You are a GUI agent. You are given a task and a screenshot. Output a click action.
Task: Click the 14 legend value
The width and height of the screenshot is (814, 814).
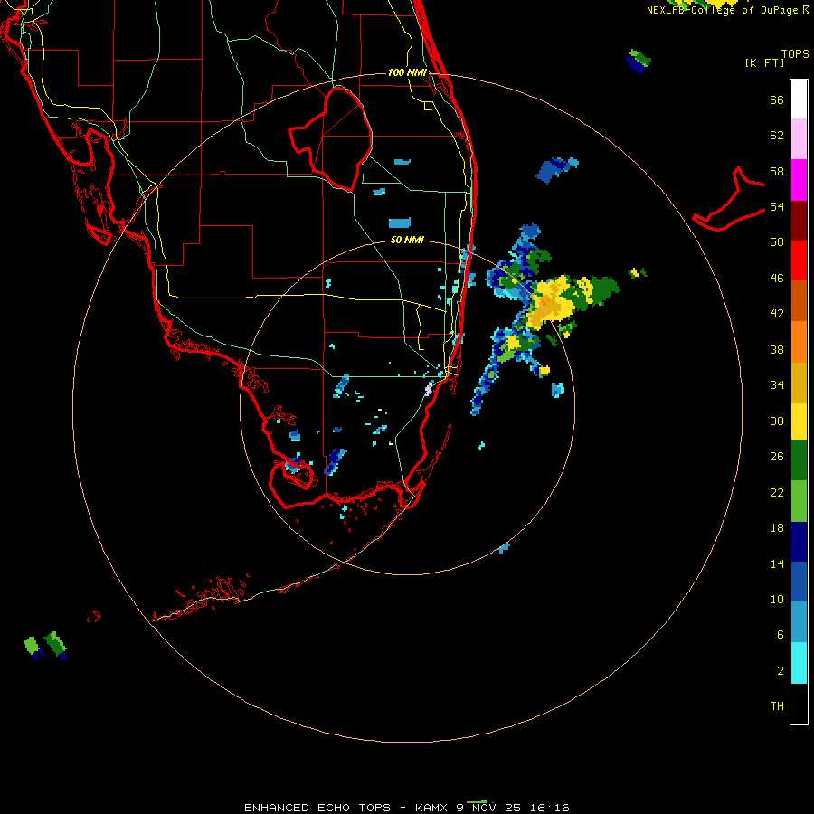777,563
